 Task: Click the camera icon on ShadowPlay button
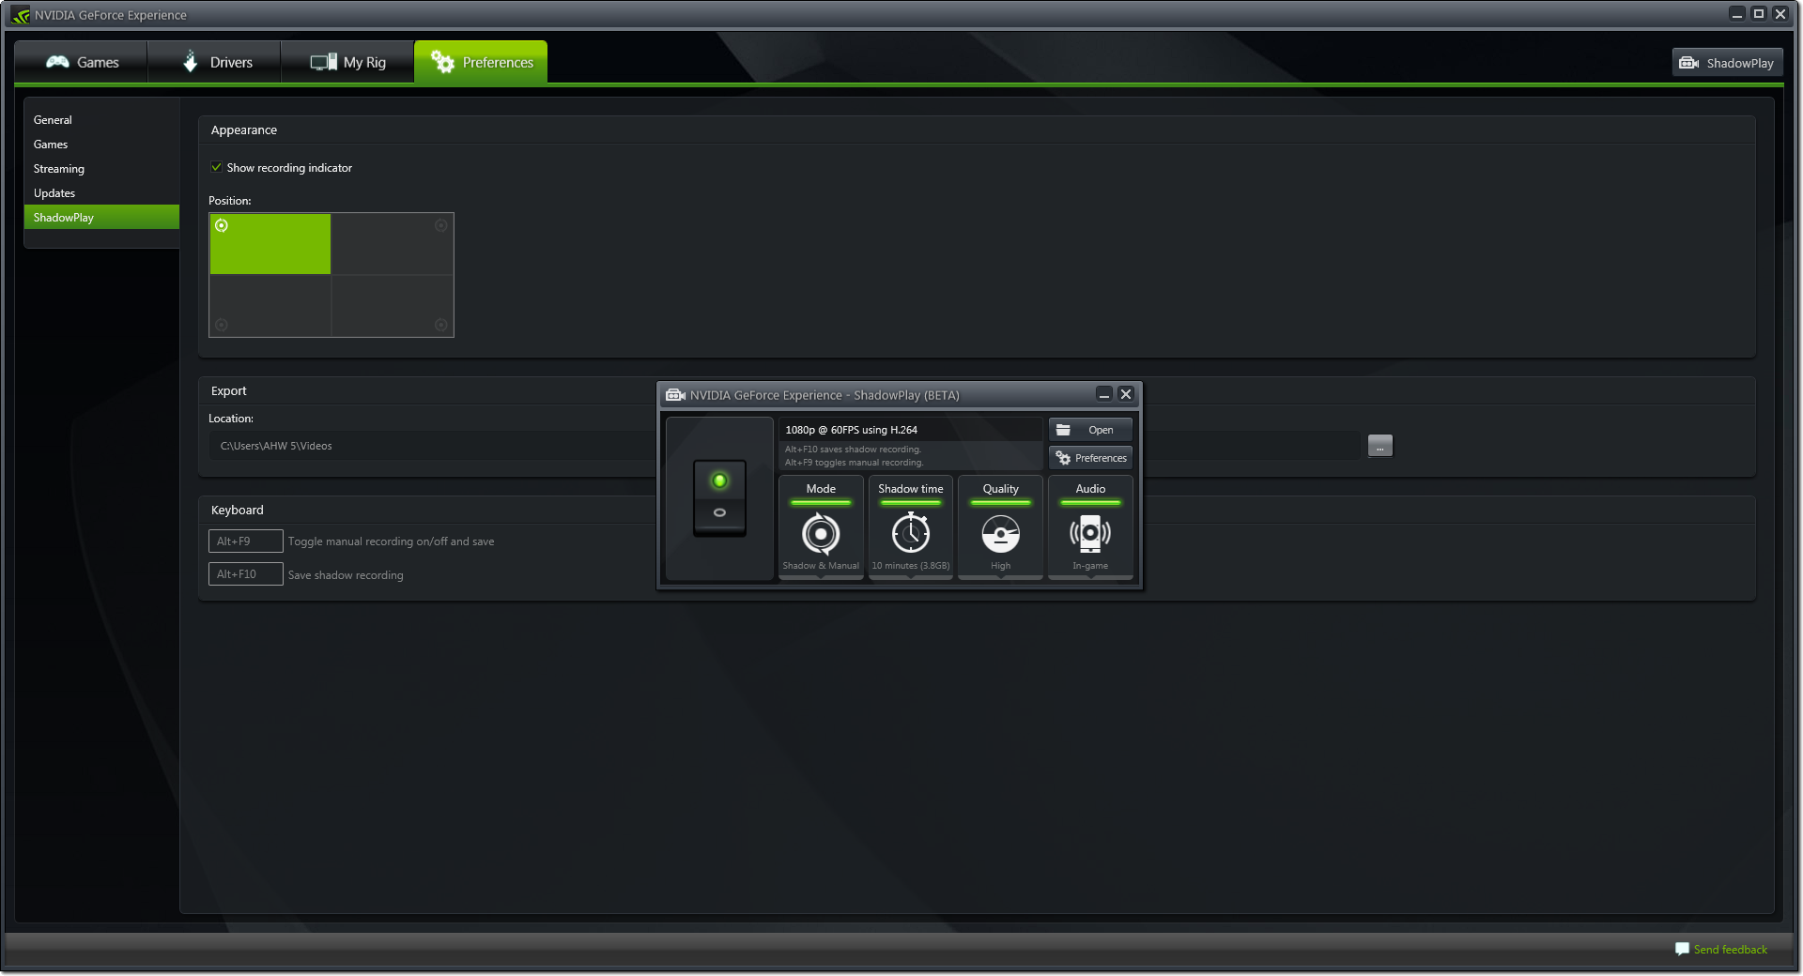click(1689, 63)
